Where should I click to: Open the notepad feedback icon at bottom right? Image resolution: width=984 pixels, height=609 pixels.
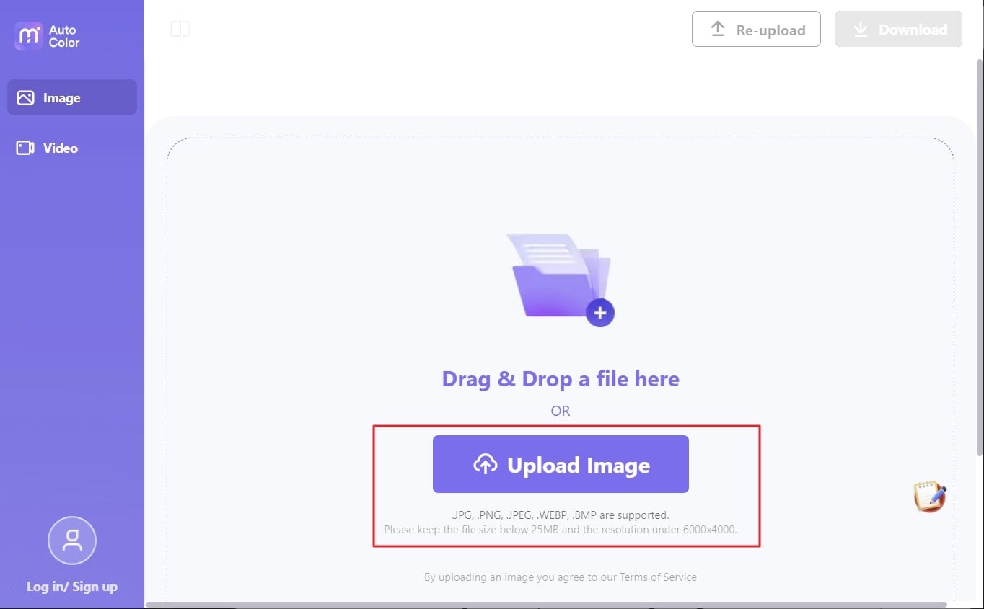931,496
